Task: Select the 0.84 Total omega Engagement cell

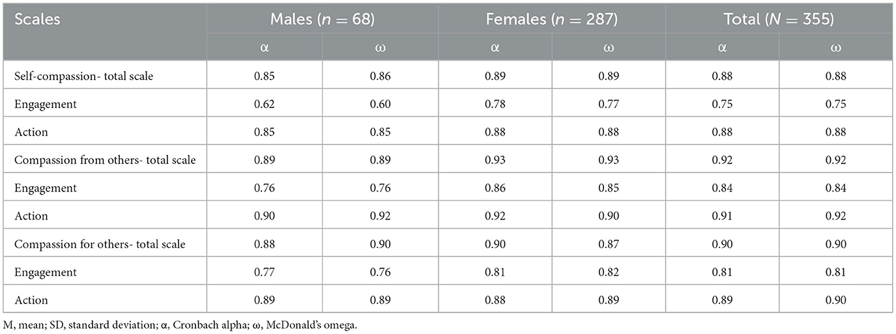Action: click(x=837, y=188)
